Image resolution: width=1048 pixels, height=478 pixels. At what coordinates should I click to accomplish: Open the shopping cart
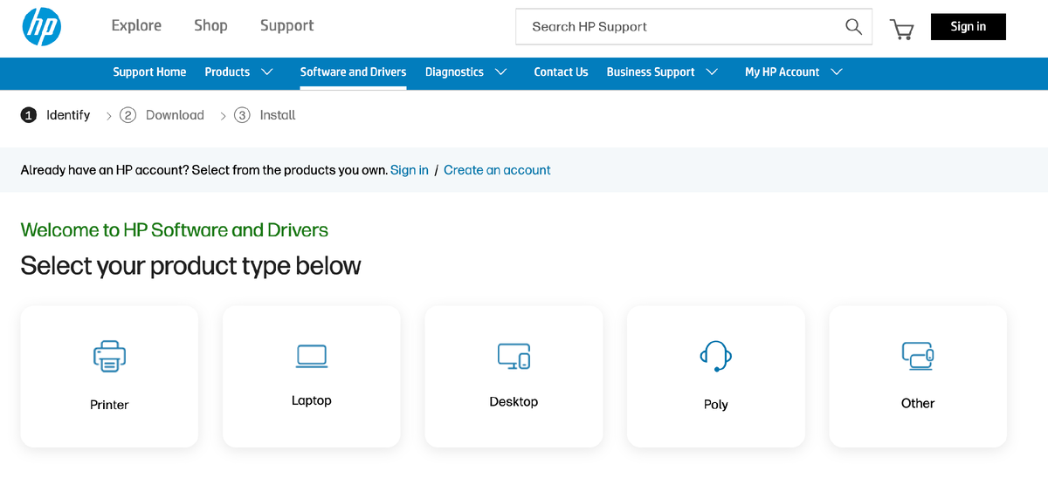901,29
